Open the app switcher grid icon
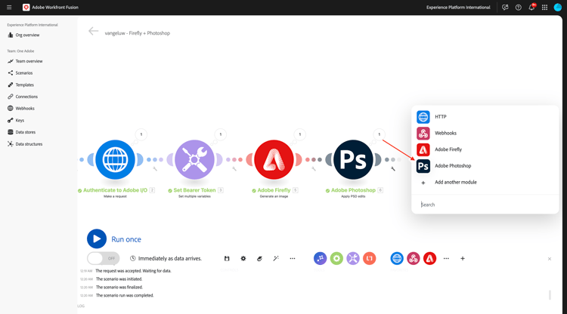The height and width of the screenshot is (314, 567). (x=544, y=8)
